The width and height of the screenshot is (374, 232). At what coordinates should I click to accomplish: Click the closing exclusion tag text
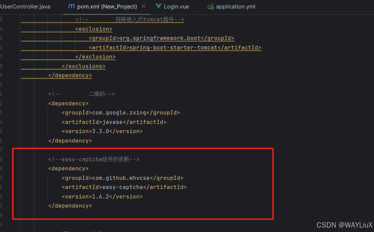pos(95,57)
